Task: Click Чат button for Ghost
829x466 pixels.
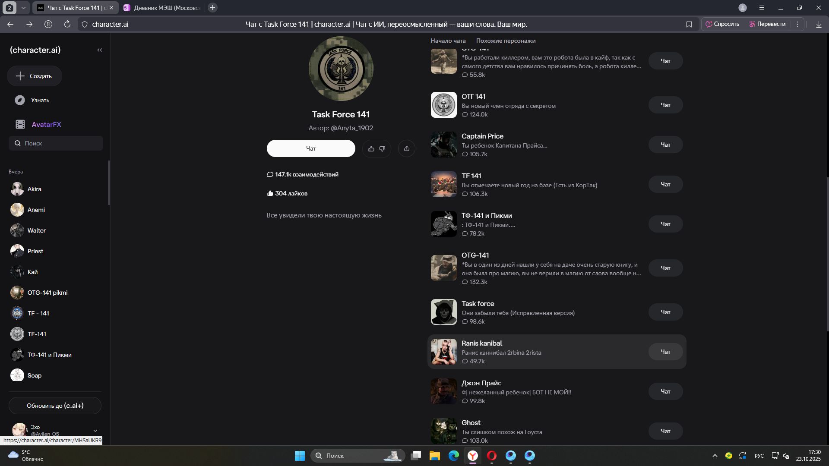Action: click(x=665, y=431)
